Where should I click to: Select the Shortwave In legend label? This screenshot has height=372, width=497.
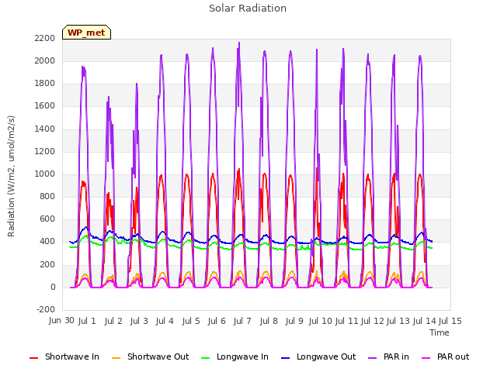click(x=72, y=356)
